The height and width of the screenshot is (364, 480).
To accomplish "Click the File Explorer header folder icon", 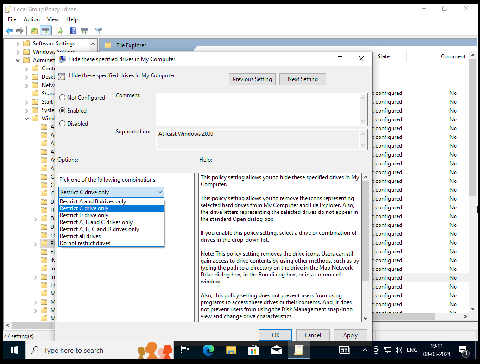I will click(x=108, y=45).
